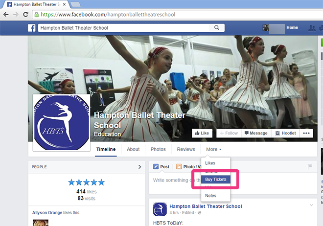This screenshot has width=323, height=226.
Task: Select the Post composer option
Action: (x=161, y=167)
